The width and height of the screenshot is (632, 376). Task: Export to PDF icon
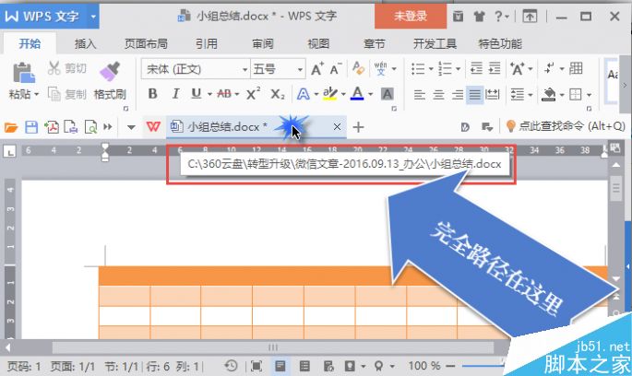51,127
